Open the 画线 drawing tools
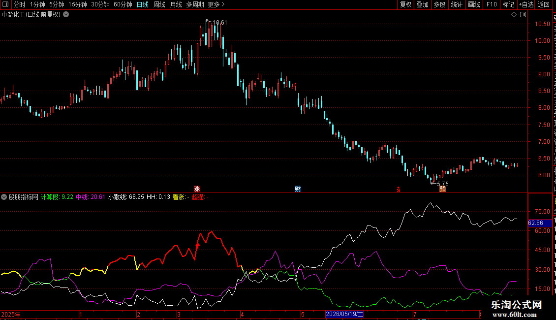The height and width of the screenshot is (320, 556). 474,4
